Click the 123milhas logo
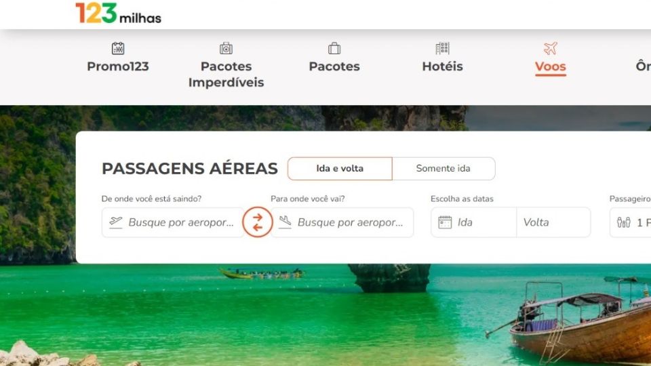 click(118, 13)
